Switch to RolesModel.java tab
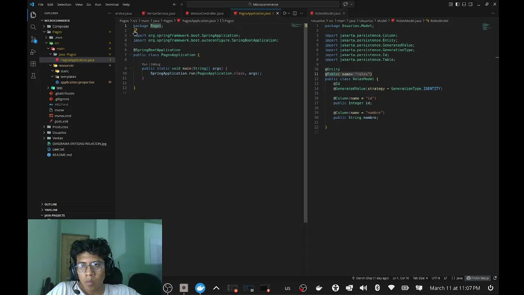The width and height of the screenshot is (524, 295). (x=327, y=13)
